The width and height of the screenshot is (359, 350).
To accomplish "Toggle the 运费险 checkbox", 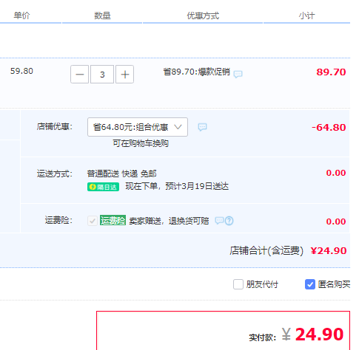I will 93,221.
